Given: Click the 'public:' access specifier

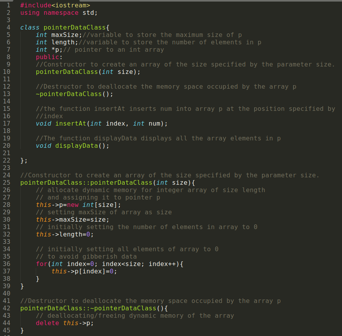Looking at the screenshot, I should tap(49, 57).
